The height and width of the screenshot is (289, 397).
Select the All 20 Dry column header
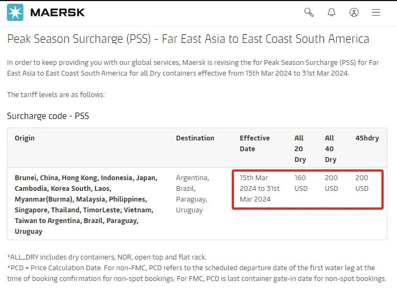[x=300, y=149]
